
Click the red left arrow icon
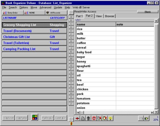pos(77,118)
